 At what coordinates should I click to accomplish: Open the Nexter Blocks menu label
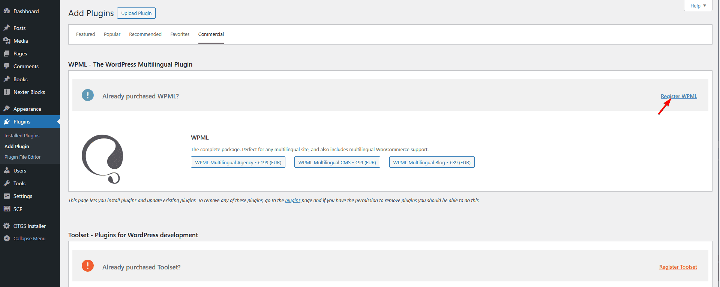pos(29,92)
